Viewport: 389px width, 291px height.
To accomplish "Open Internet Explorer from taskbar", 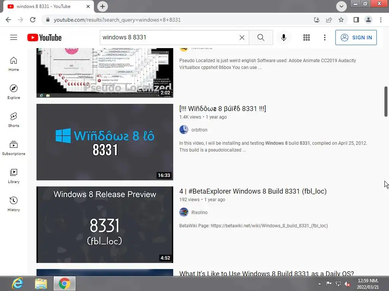I will click(x=18, y=283).
